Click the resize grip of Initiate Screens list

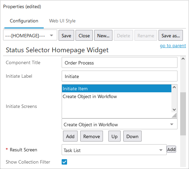174,115
